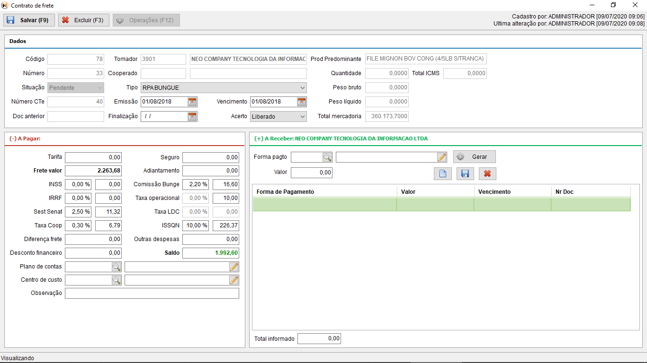Image resolution: width=647 pixels, height=363 pixels.
Task: Click the Taxa Coop percentage field
Action: point(78,225)
